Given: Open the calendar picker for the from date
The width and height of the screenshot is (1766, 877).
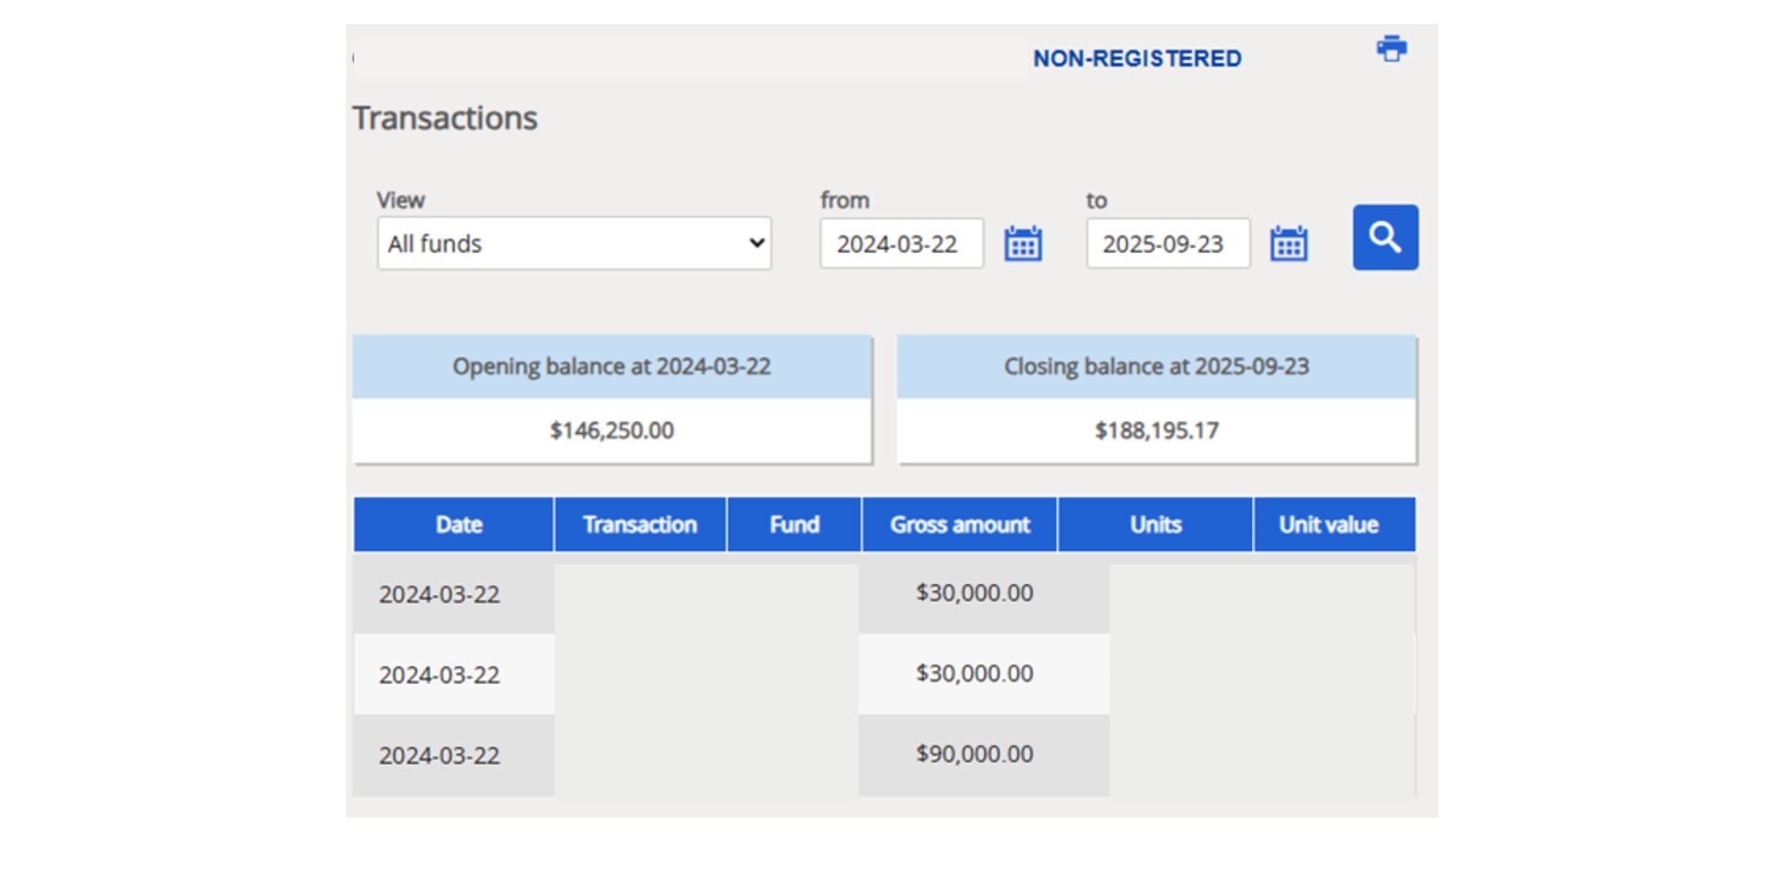Looking at the screenshot, I should point(1023,244).
